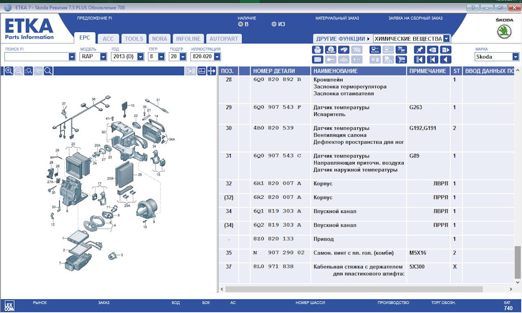The width and height of the screenshot is (522, 313).
Task: Click the ПОИСК FI input field
Action: coord(36,57)
